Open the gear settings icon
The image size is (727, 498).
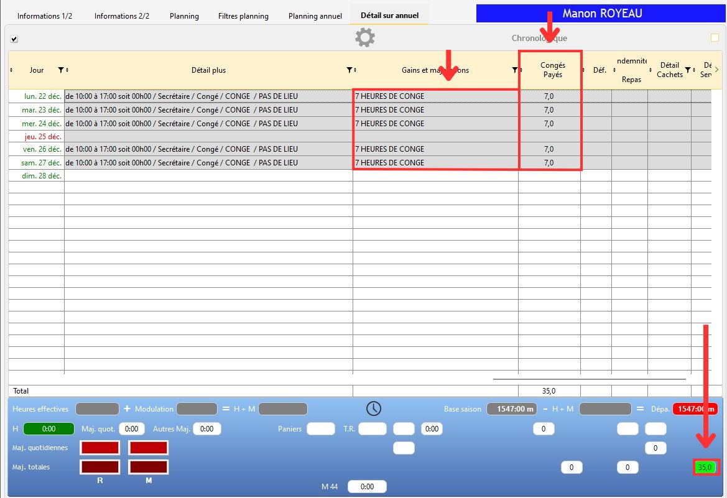click(x=365, y=38)
